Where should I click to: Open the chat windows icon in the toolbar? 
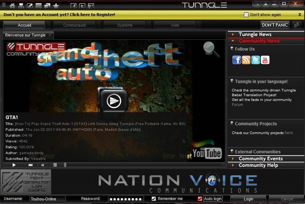(x=47, y=5)
